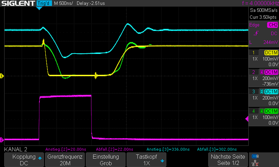Click the SIGLENT logo

click(18, 3)
